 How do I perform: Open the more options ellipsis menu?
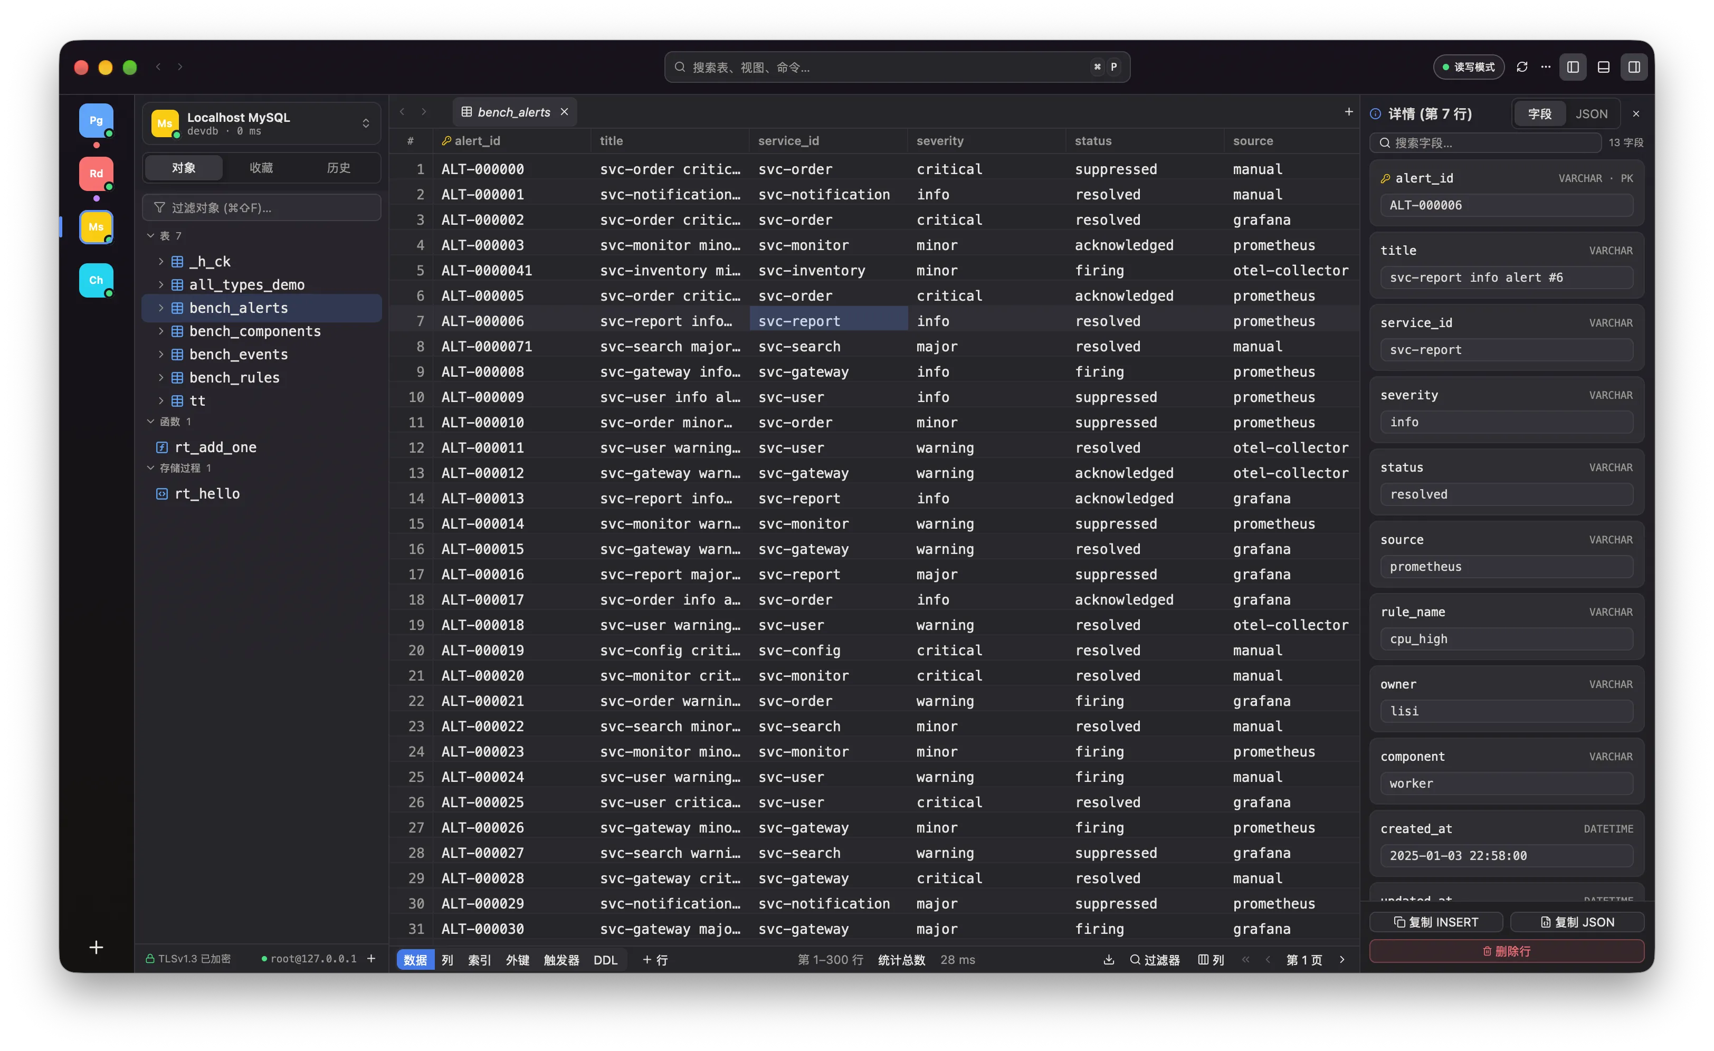click(1546, 67)
